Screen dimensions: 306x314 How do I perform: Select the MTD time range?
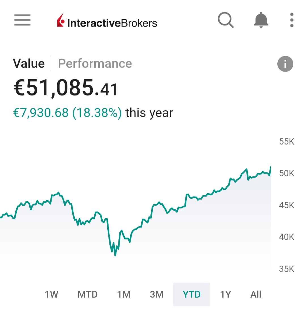point(88,294)
